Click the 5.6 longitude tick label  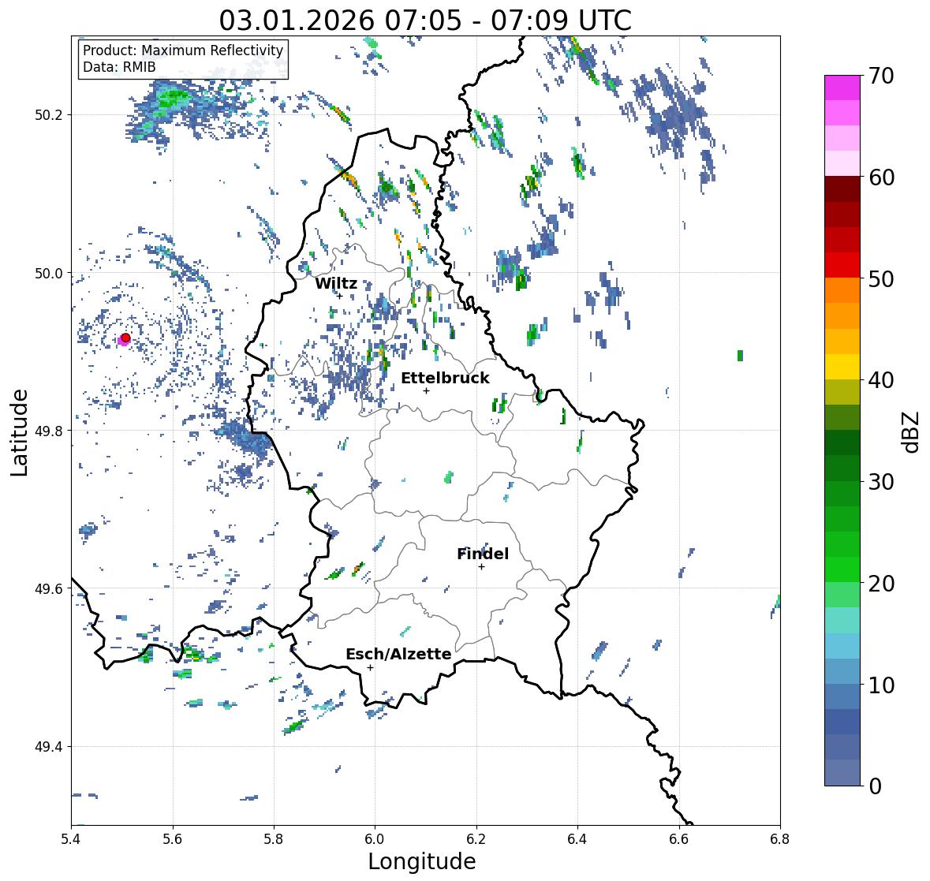pyautogui.click(x=173, y=839)
